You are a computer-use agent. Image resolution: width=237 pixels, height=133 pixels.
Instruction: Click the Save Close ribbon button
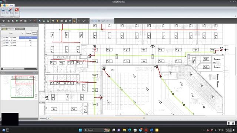tap(10, 11)
